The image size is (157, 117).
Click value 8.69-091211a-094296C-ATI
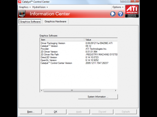pos(99,43)
